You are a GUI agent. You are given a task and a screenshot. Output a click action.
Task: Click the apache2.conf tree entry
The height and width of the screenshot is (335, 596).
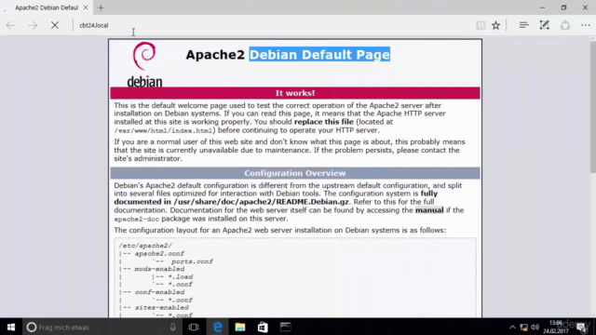[159, 254]
